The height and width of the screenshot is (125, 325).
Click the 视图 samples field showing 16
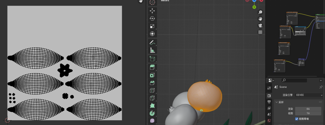pyautogui.click(x=308, y=113)
